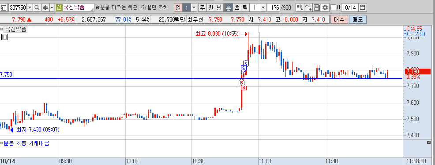Click the 최저 7,430 (09:07) low label

pyautogui.click(x=38, y=129)
